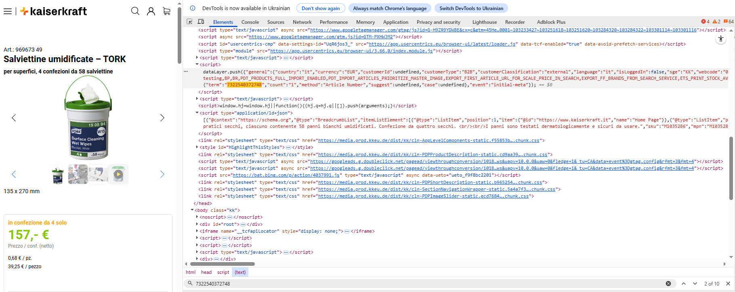Collapse the body class kk node
The height and width of the screenshot is (292, 735).
(192, 210)
